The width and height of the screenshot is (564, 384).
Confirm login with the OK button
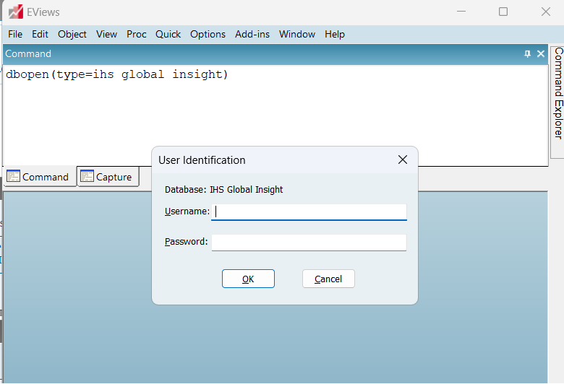248,279
